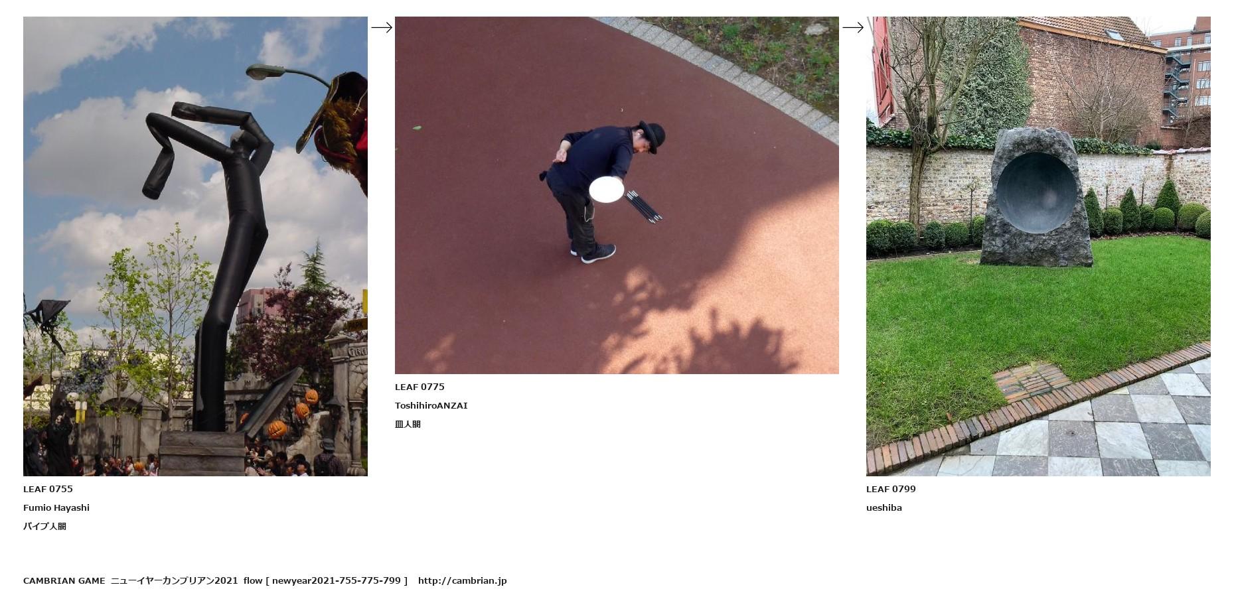The width and height of the screenshot is (1234, 597).
Task: Click the arrow between second and third photos
Action: pos(853,27)
